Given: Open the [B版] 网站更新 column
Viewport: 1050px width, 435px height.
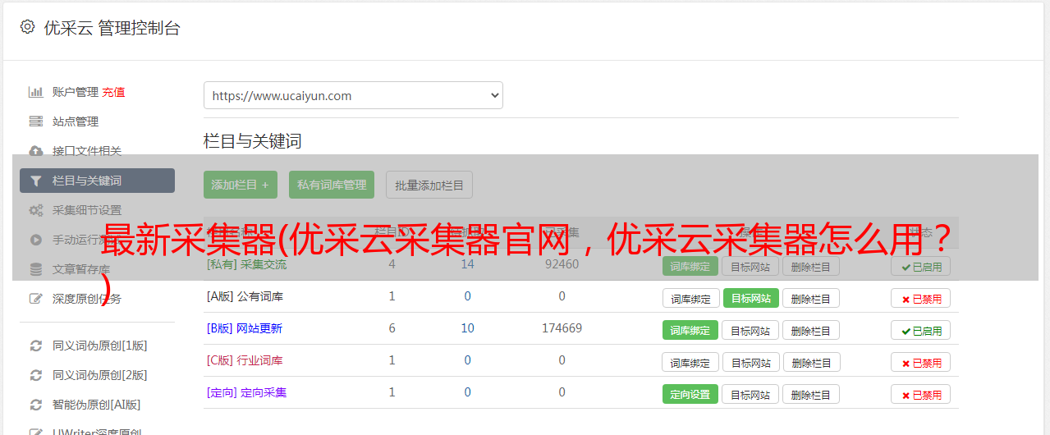Looking at the screenshot, I should [x=245, y=328].
